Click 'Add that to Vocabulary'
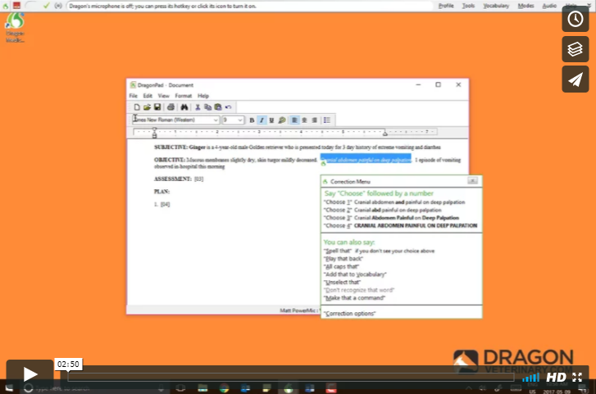The height and width of the screenshot is (394, 596). coord(355,274)
